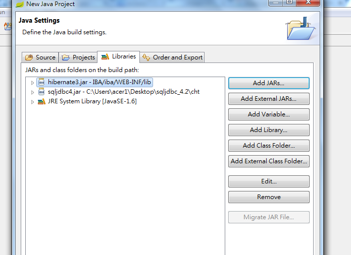Screen dimensions: 351x255
Task: Open the Add Library... dialog
Action: point(268,130)
